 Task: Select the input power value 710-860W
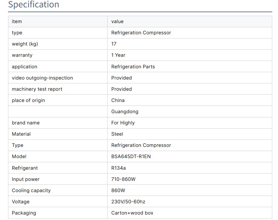tap(123, 179)
